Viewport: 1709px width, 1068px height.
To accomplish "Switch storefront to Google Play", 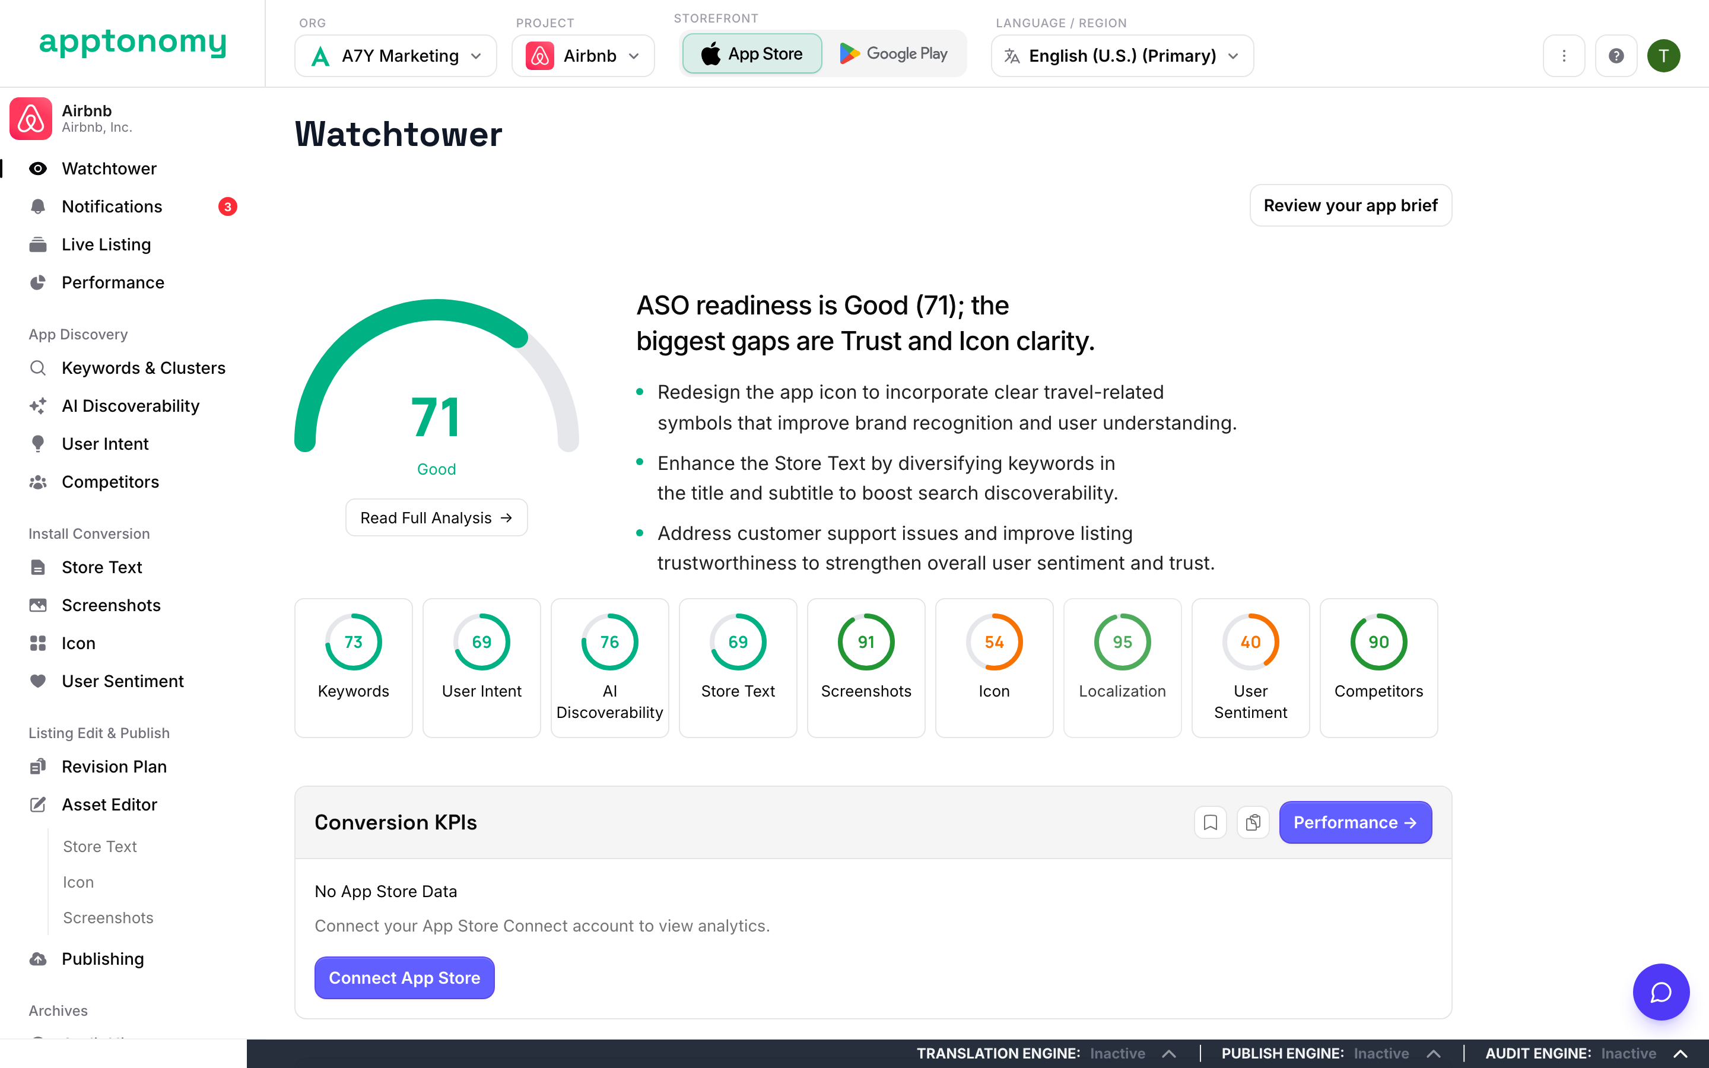I will point(893,53).
